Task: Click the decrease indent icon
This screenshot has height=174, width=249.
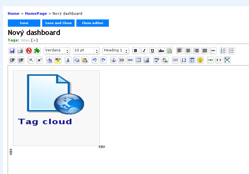Action: [12, 60]
